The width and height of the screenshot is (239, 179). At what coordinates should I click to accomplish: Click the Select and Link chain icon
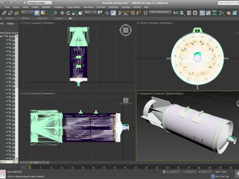pos(4,13)
